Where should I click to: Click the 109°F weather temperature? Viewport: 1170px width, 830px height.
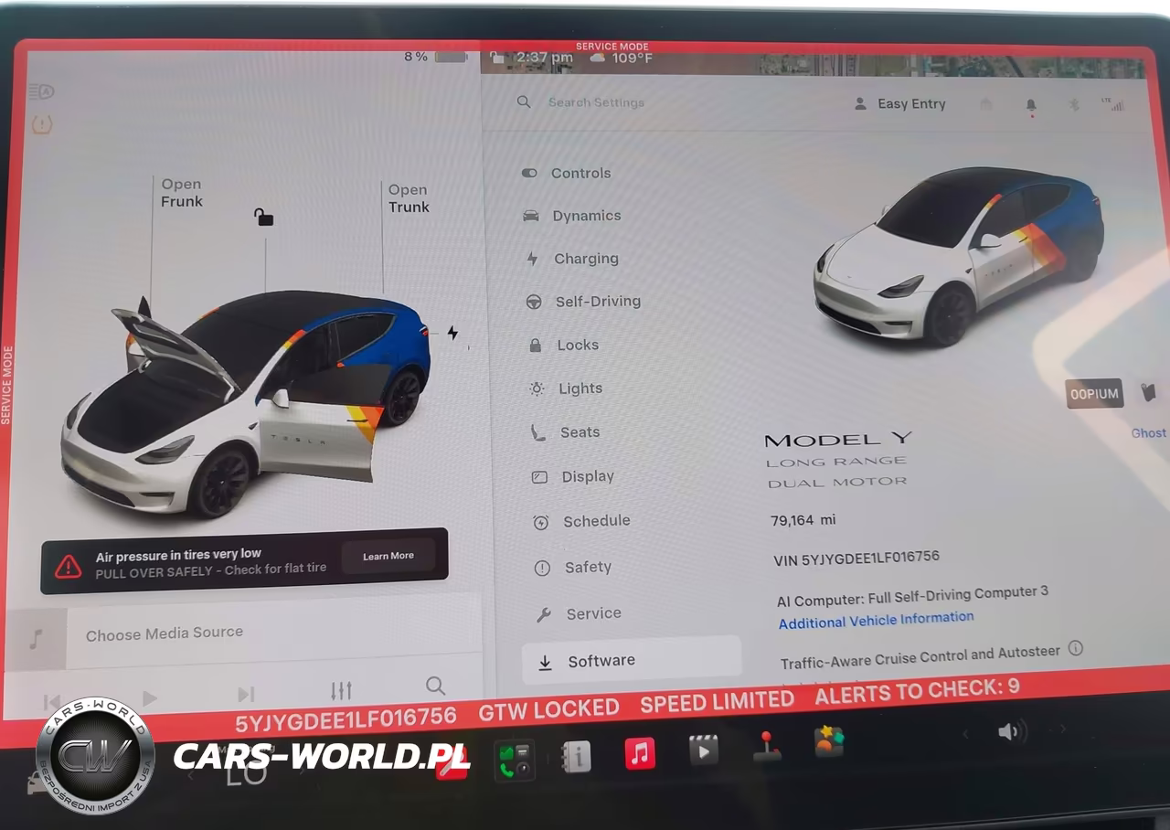(633, 59)
